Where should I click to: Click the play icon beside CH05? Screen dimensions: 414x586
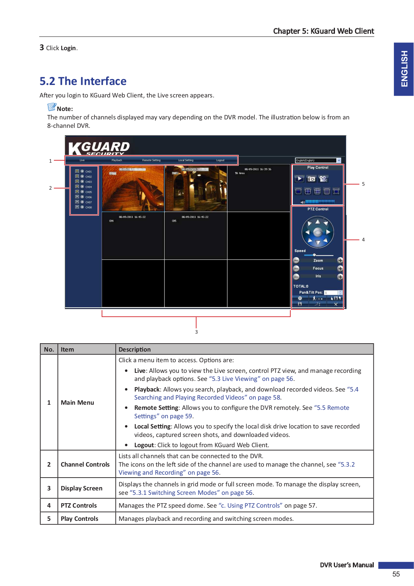[77, 192]
